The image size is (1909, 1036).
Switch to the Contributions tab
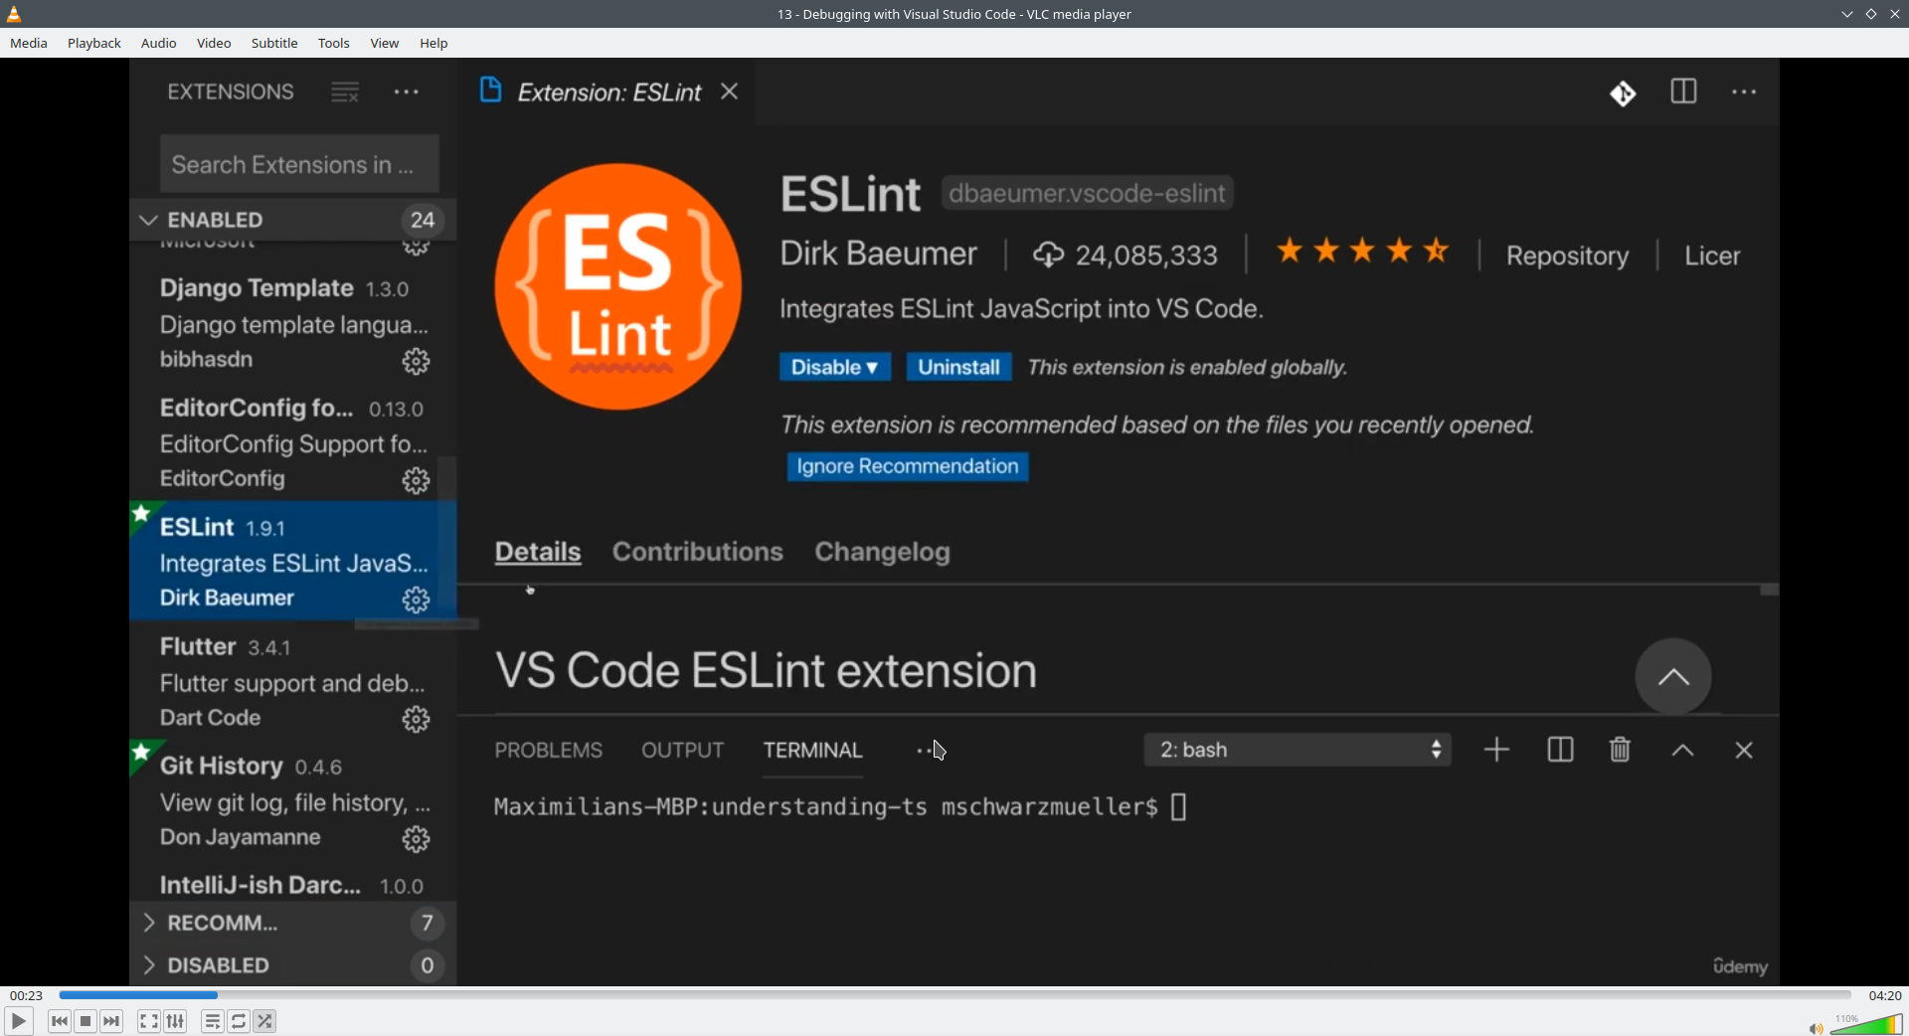(x=698, y=552)
